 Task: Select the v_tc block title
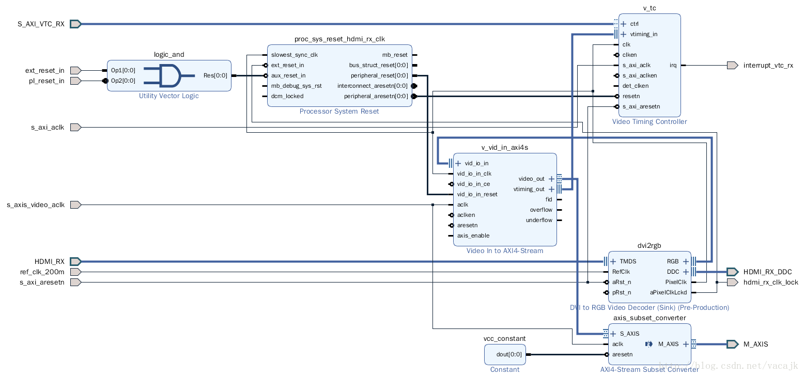(650, 8)
